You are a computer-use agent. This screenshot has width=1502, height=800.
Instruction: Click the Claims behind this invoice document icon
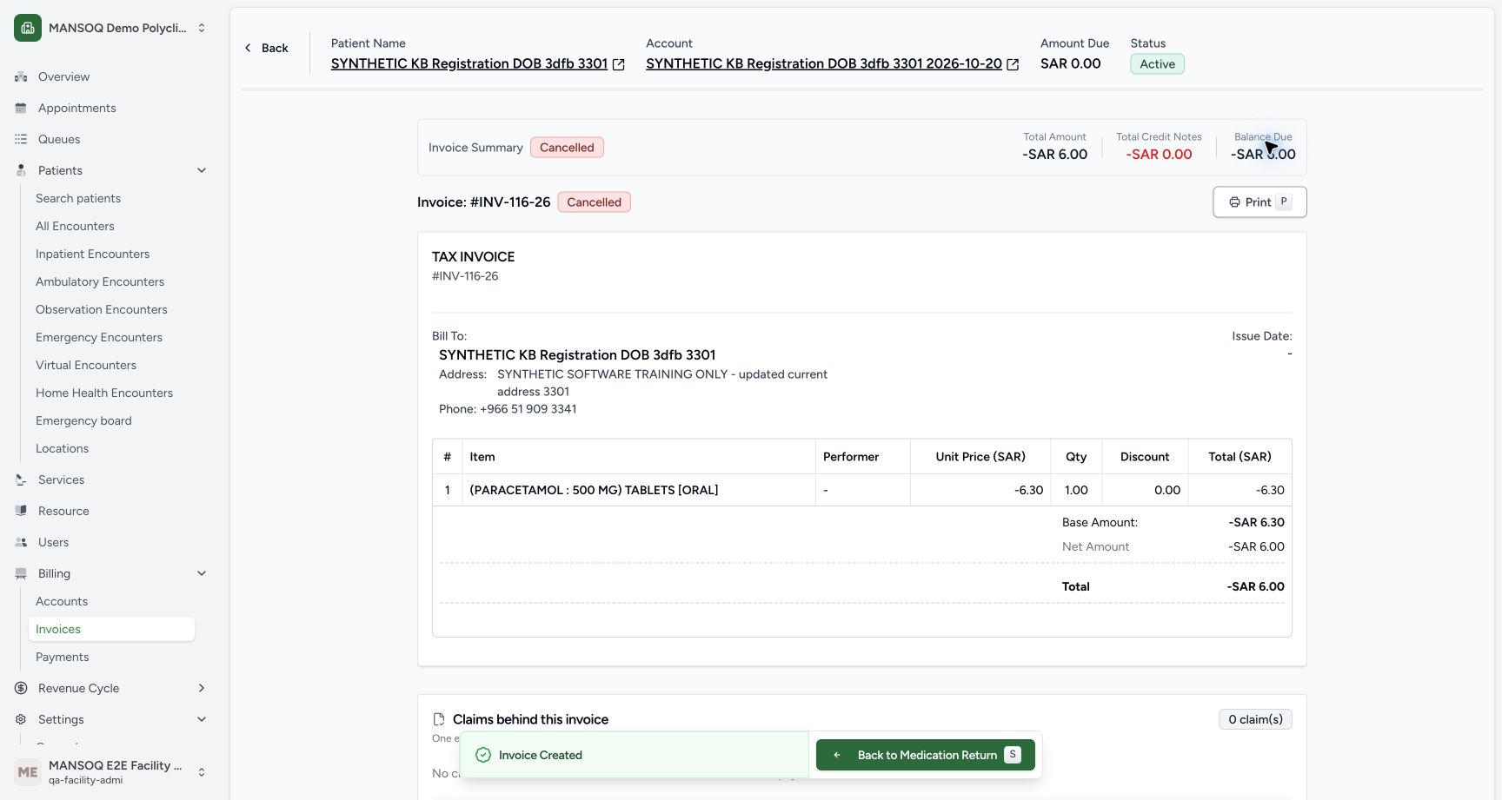[439, 719]
